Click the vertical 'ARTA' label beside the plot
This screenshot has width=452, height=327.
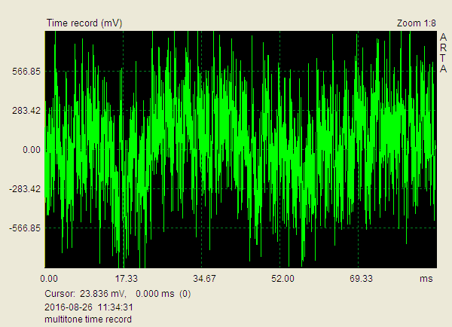point(444,53)
